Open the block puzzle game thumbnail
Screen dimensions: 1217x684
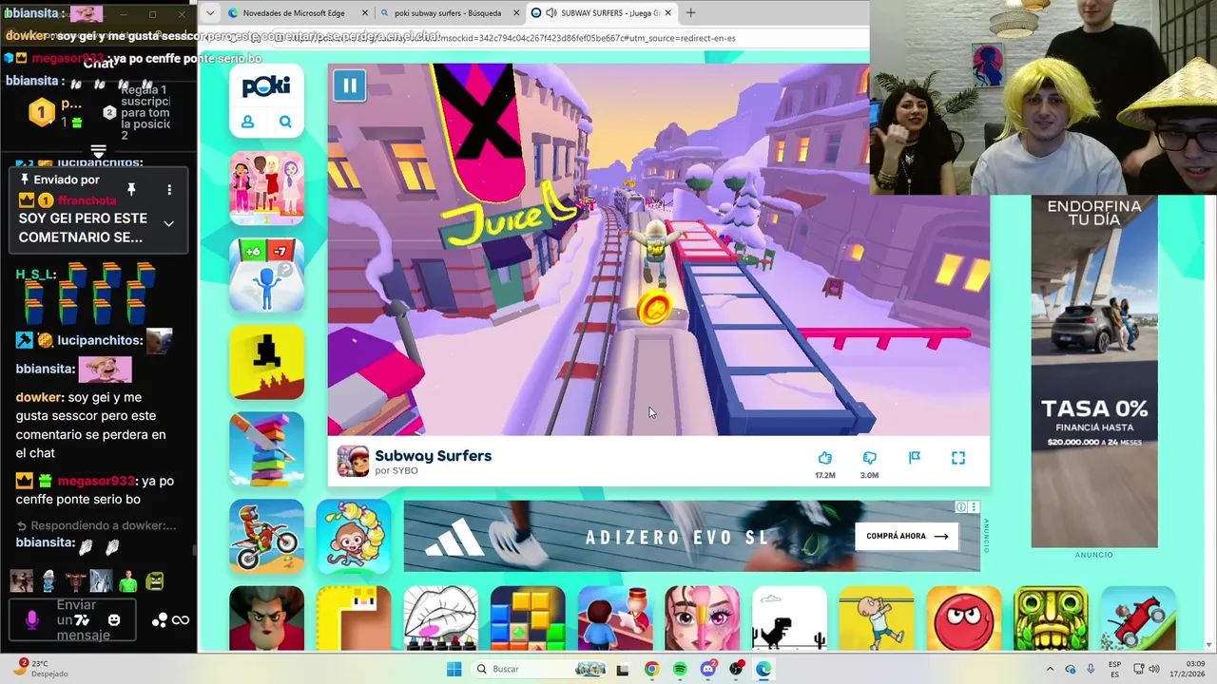pyautogui.click(x=528, y=618)
